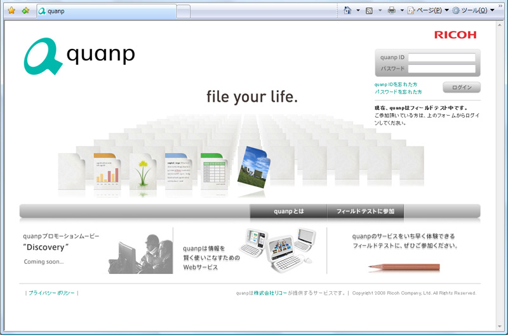Image resolution: width=508 pixels, height=335 pixels.
Task: Expand the Home button dropdown arrow
Action: [x=358, y=11]
